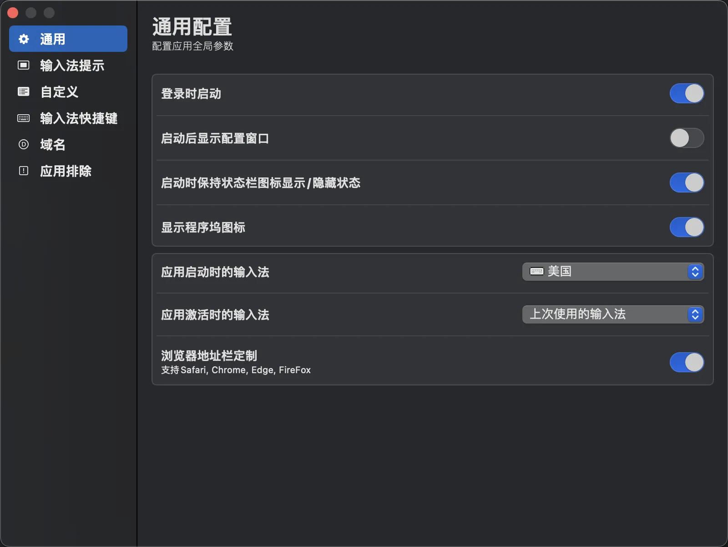Screen dimensions: 728x547
Task: Disable 浏览器地址栏定制
Action: point(687,362)
